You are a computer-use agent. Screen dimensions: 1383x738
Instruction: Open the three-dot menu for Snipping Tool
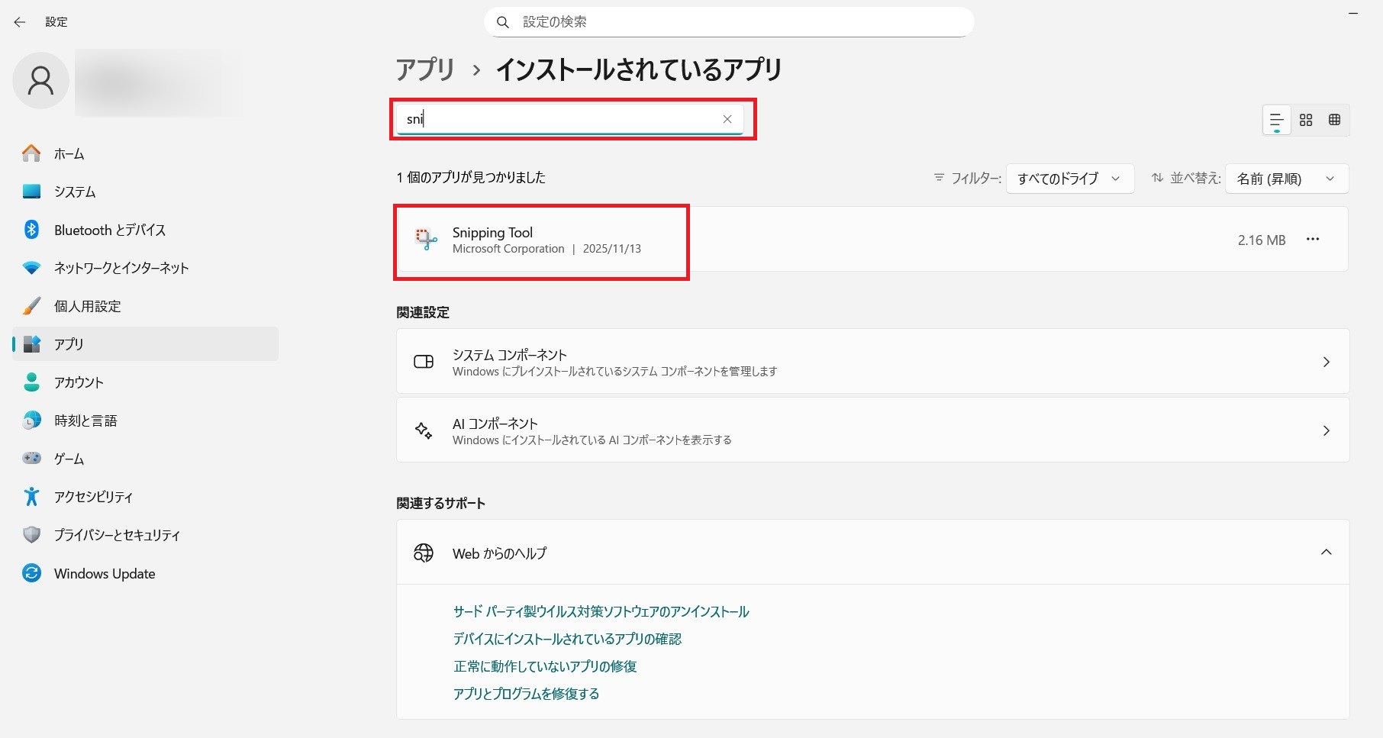[1312, 240]
